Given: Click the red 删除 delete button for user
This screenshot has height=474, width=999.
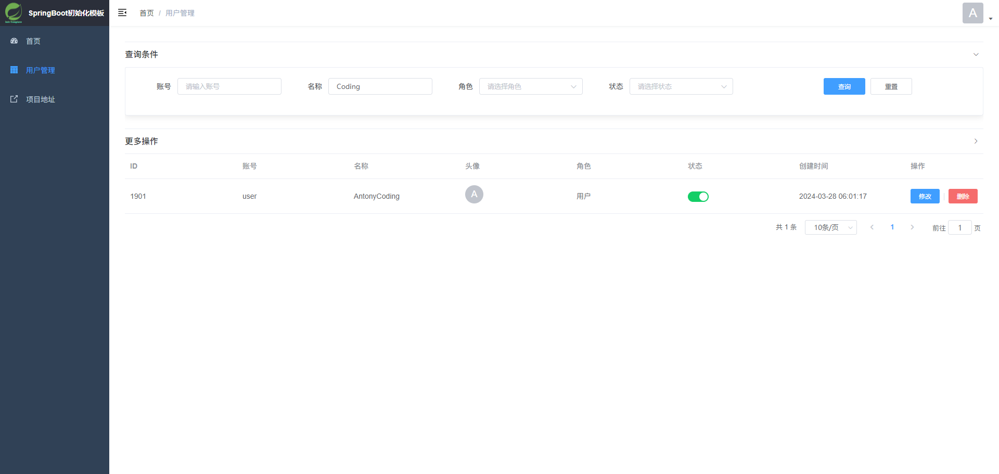Looking at the screenshot, I should coord(963,196).
